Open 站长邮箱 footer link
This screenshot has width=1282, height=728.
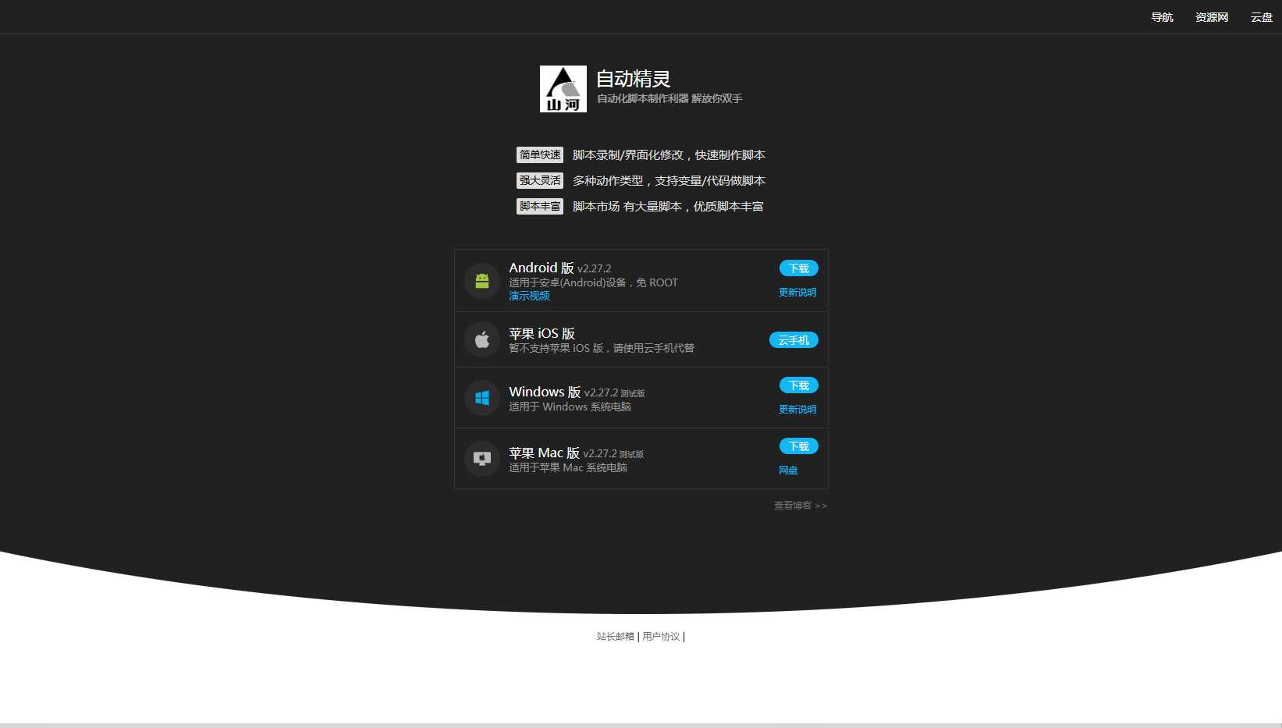click(615, 637)
